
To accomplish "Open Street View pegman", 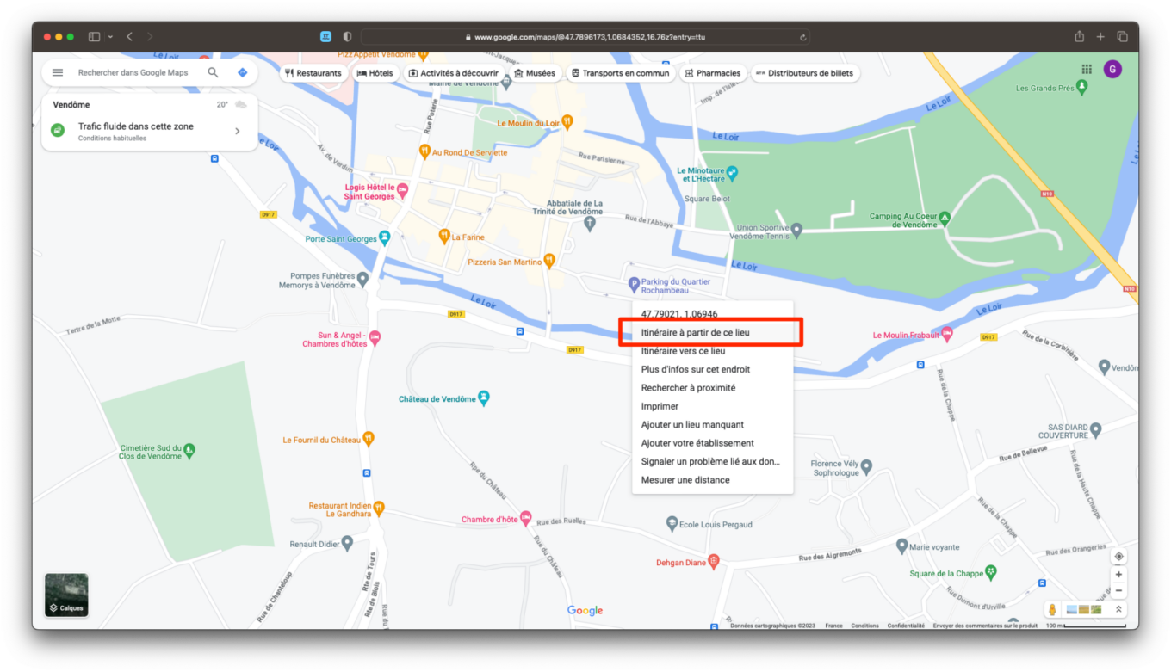I will (x=1052, y=609).
